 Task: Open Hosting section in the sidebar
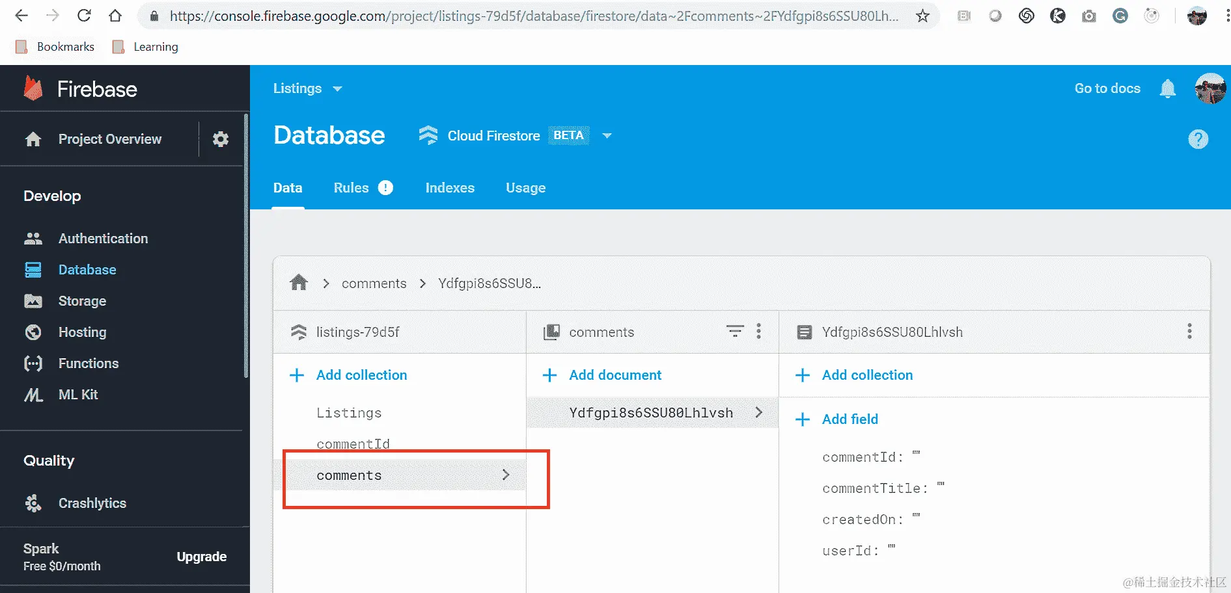[x=82, y=332]
